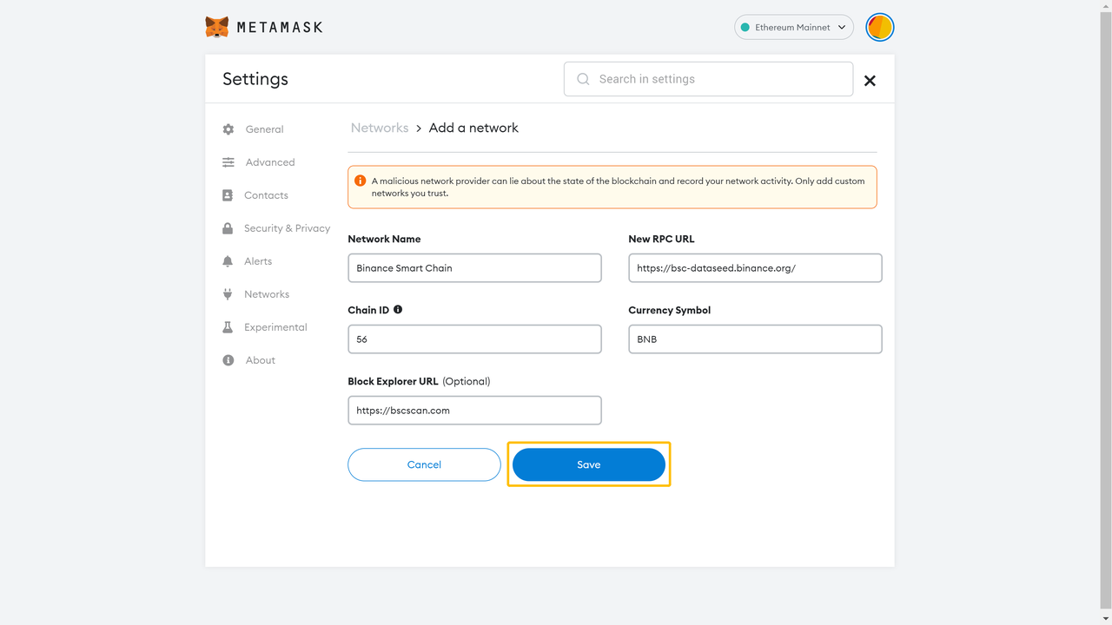Click the Experimental flask icon
Screen dimensions: 1112x625
[x=228, y=327]
